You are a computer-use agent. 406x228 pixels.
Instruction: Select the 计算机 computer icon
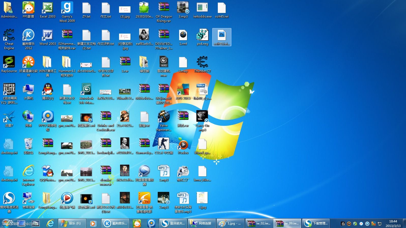point(28,92)
